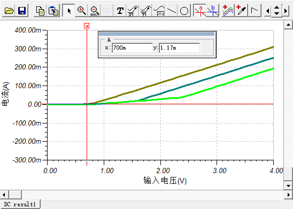Viewport: 293px width, 209px height.
Task: Toggle cursor a button
Action: coord(200,11)
